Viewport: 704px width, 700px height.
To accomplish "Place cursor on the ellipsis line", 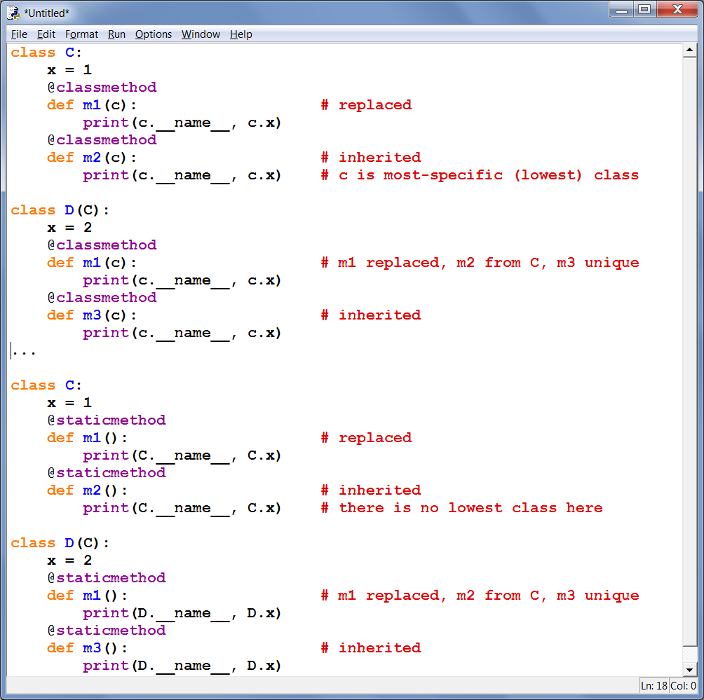I will (x=25, y=350).
